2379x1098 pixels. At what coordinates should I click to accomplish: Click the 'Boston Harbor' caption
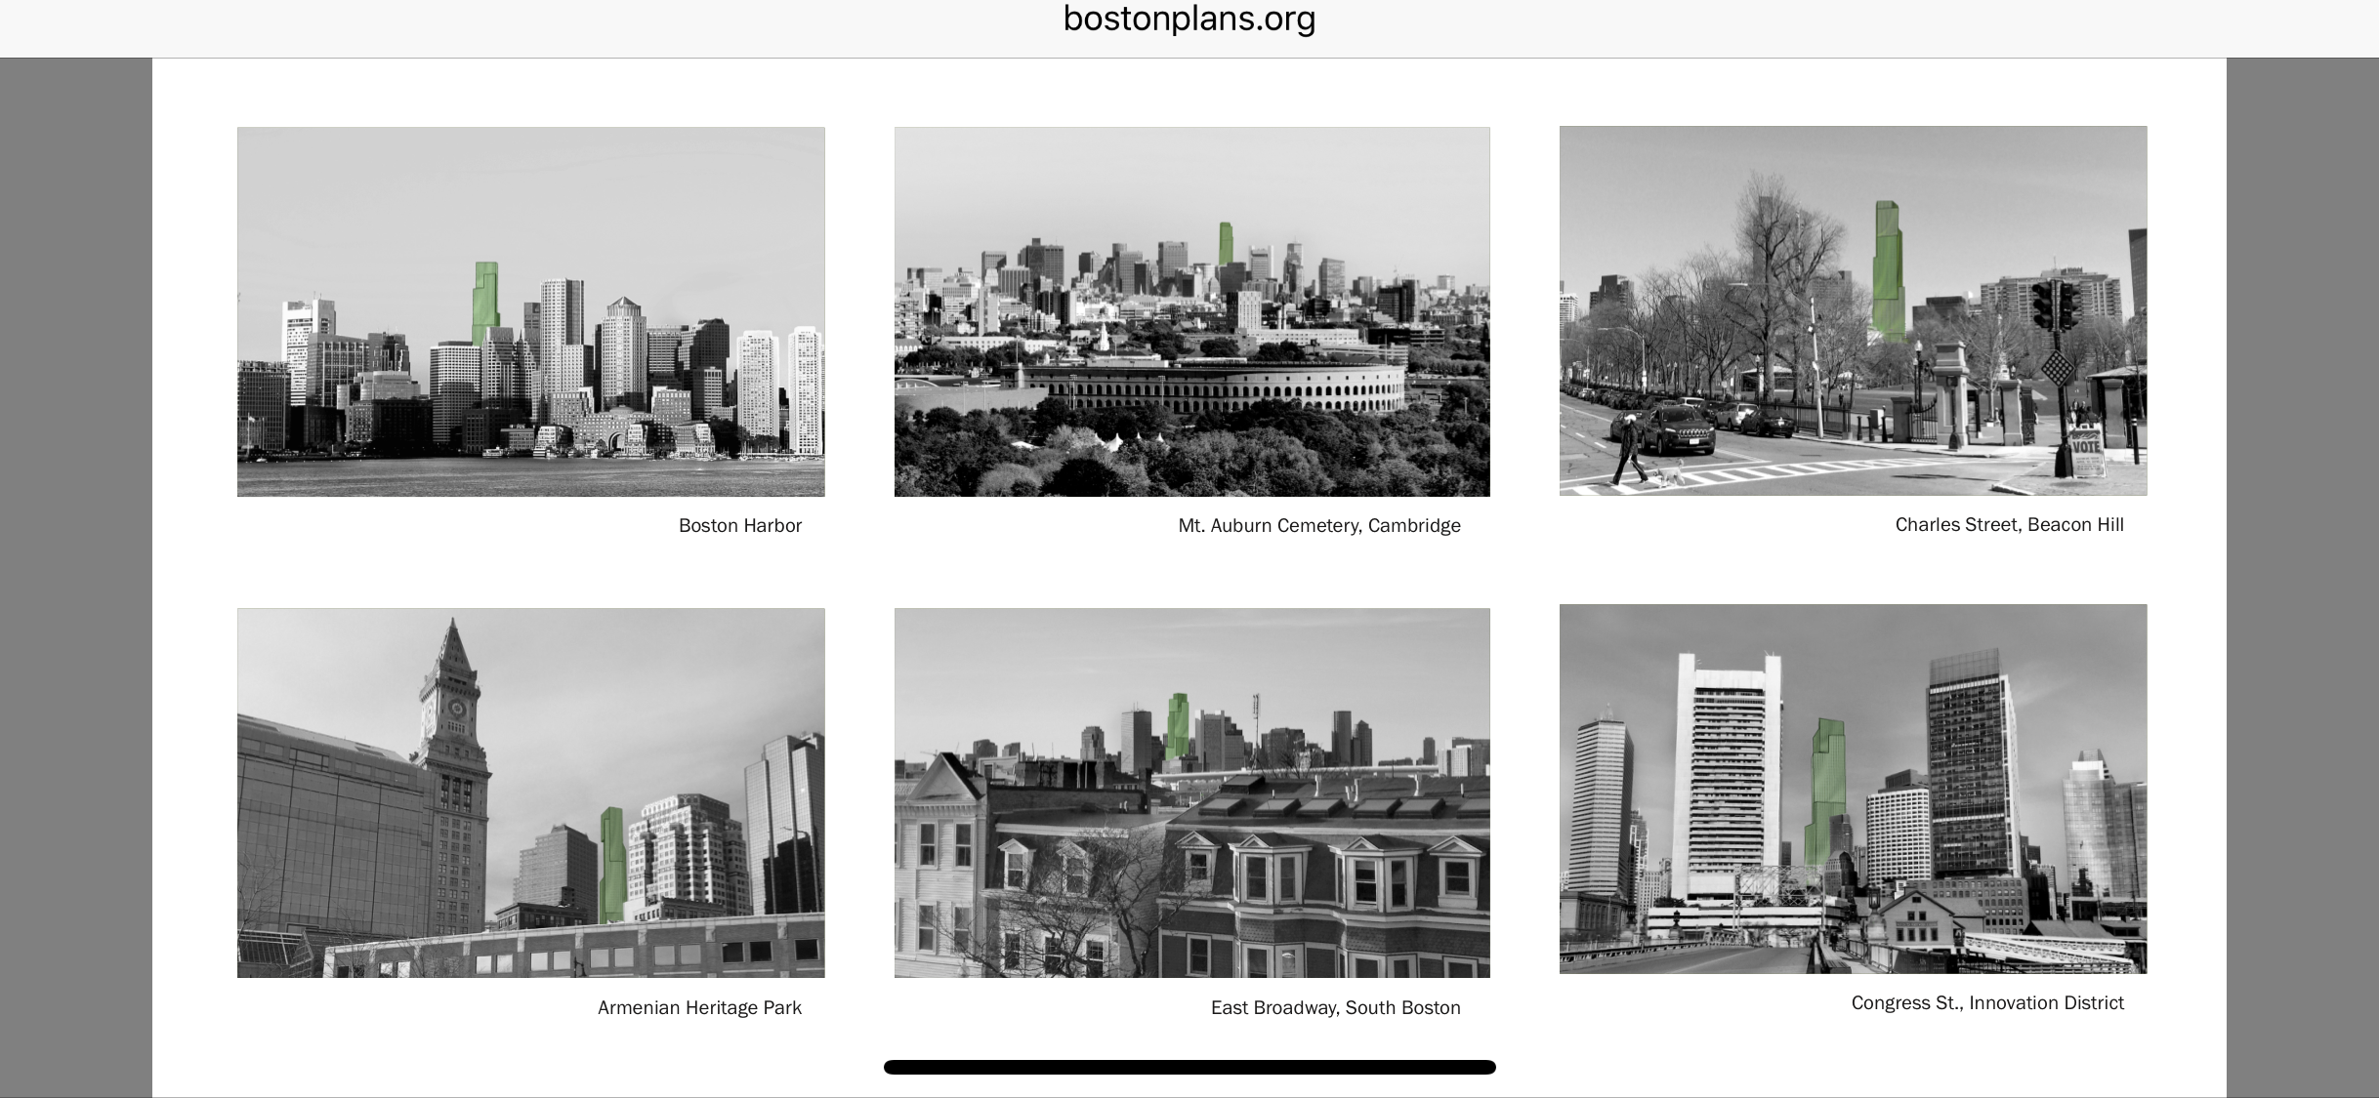(x=739, y=525)
